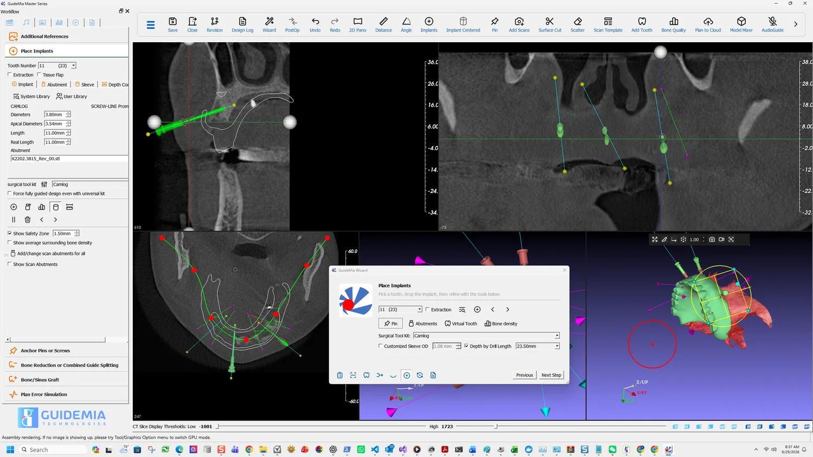Expand toolbar overflow chevron at right
Image resolution: width=813 pixels, height=457 pixels.
(796, 24)
